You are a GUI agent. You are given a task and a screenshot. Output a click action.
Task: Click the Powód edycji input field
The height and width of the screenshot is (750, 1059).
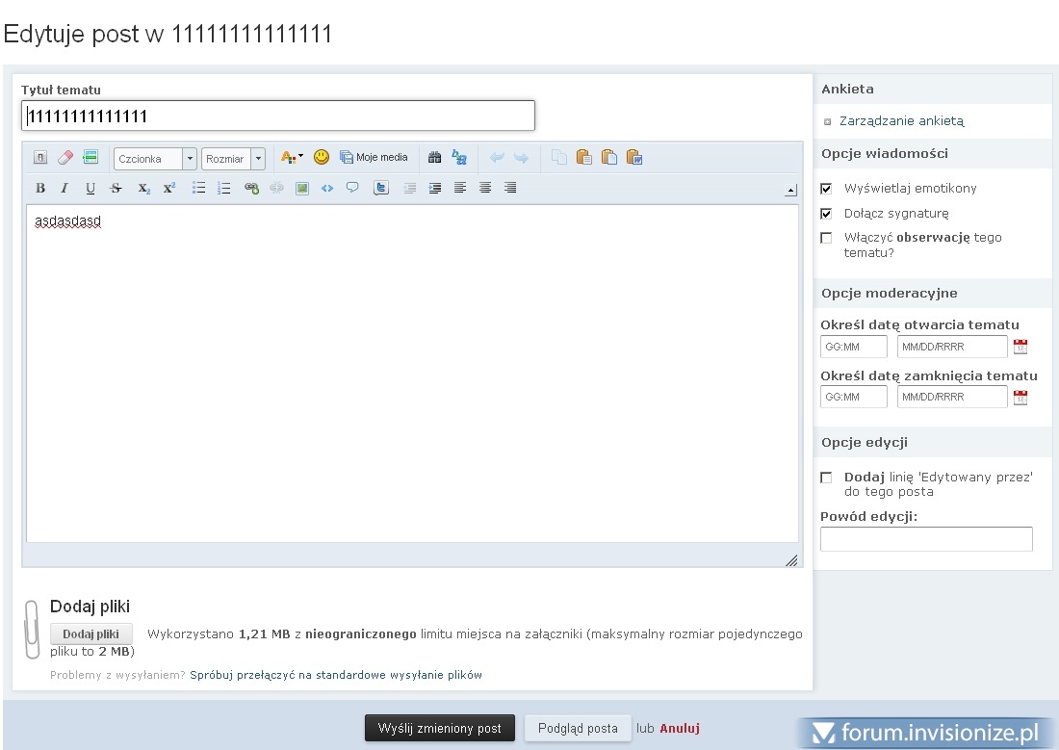pyautogui.click(x=925, y=539)
